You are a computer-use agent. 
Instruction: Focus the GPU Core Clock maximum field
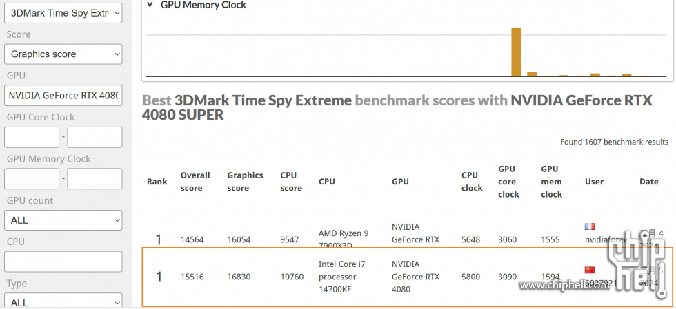coord(95,137)
